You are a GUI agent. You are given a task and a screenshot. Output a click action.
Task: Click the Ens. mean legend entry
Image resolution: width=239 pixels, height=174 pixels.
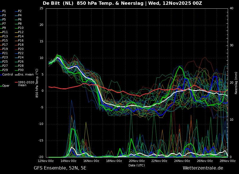coord(26,75)
